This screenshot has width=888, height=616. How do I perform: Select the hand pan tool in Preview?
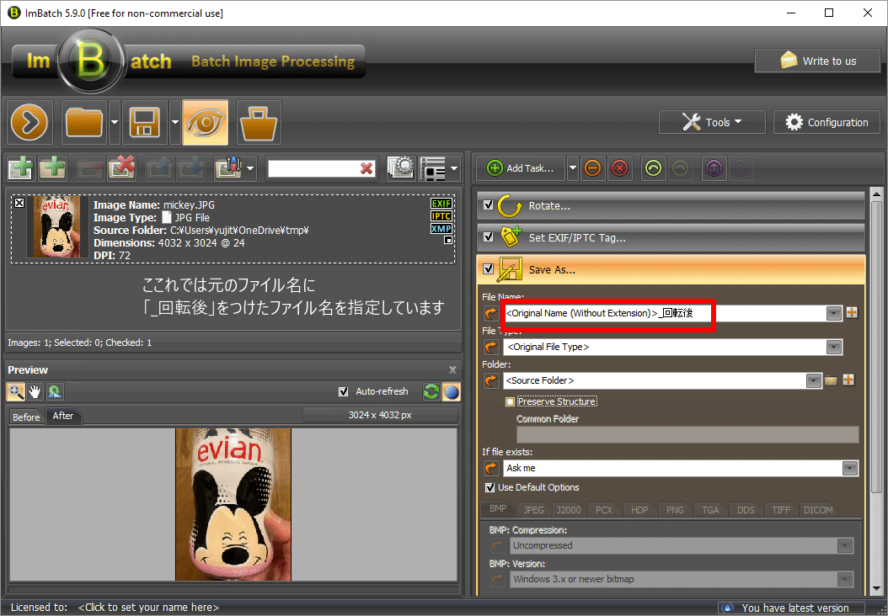pyautogui.click(x=35, y=391)
